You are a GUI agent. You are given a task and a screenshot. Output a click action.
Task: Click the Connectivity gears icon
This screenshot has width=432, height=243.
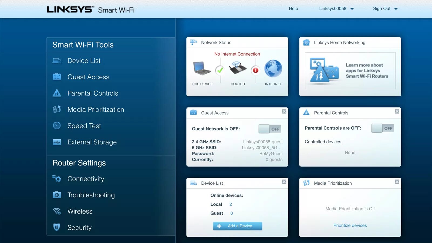(x=57, y=178)
